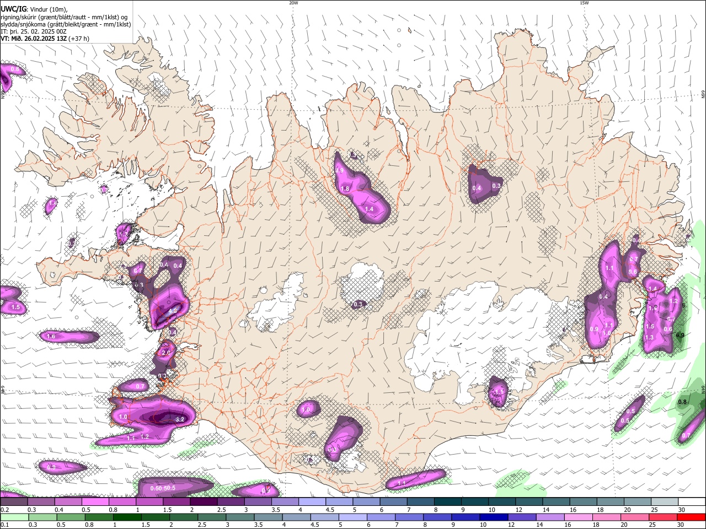
Task: Click the '2.0' precipitation value on the west coast
Action: click(x=165, y=353)
